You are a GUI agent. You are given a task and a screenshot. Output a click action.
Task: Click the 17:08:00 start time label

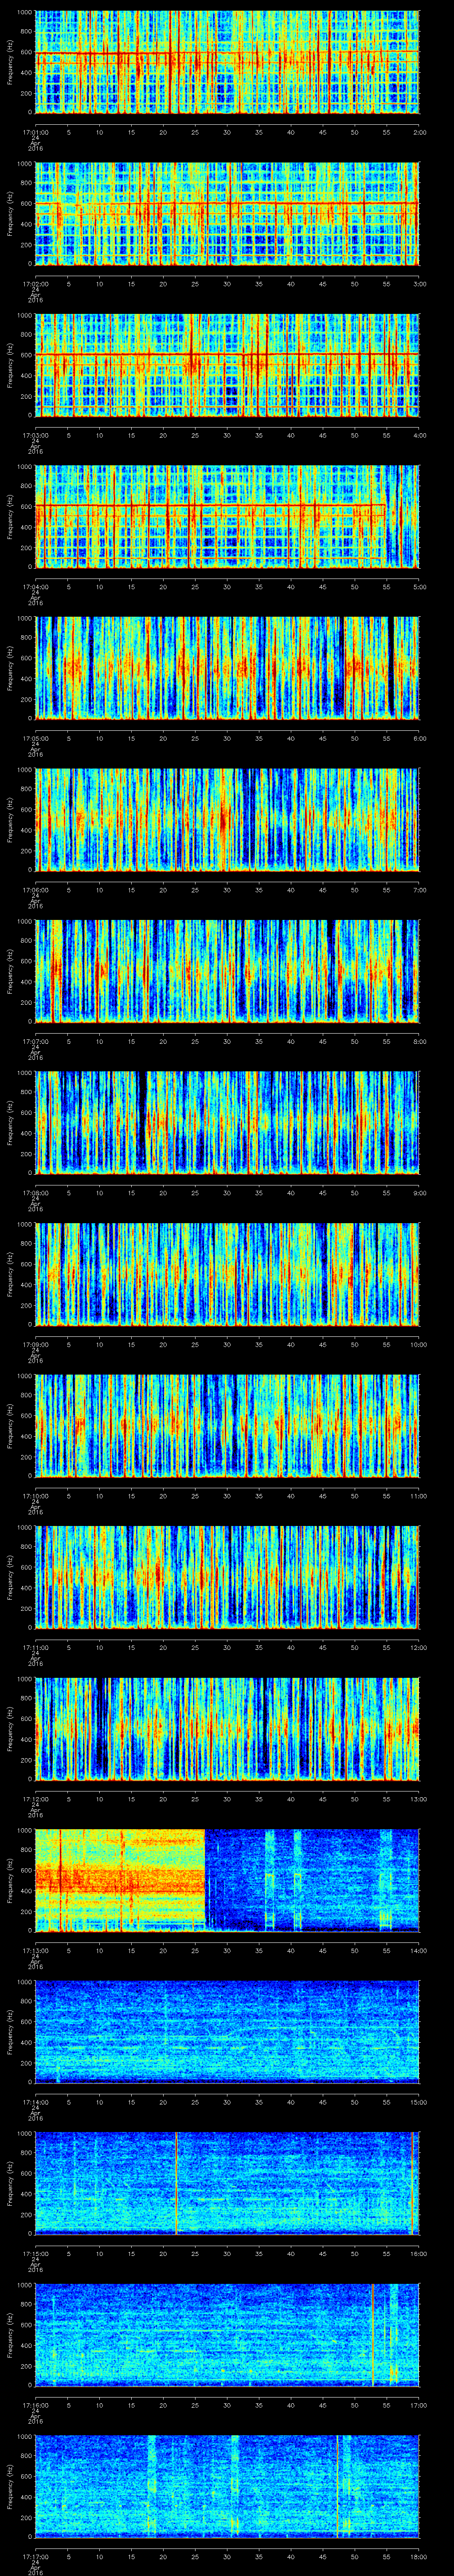[36, 1192]
